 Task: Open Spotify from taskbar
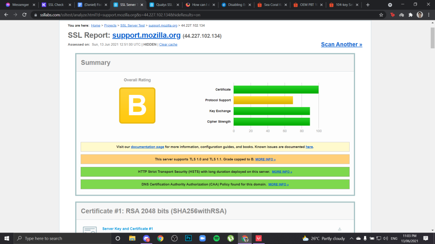(x=216, y=238)
